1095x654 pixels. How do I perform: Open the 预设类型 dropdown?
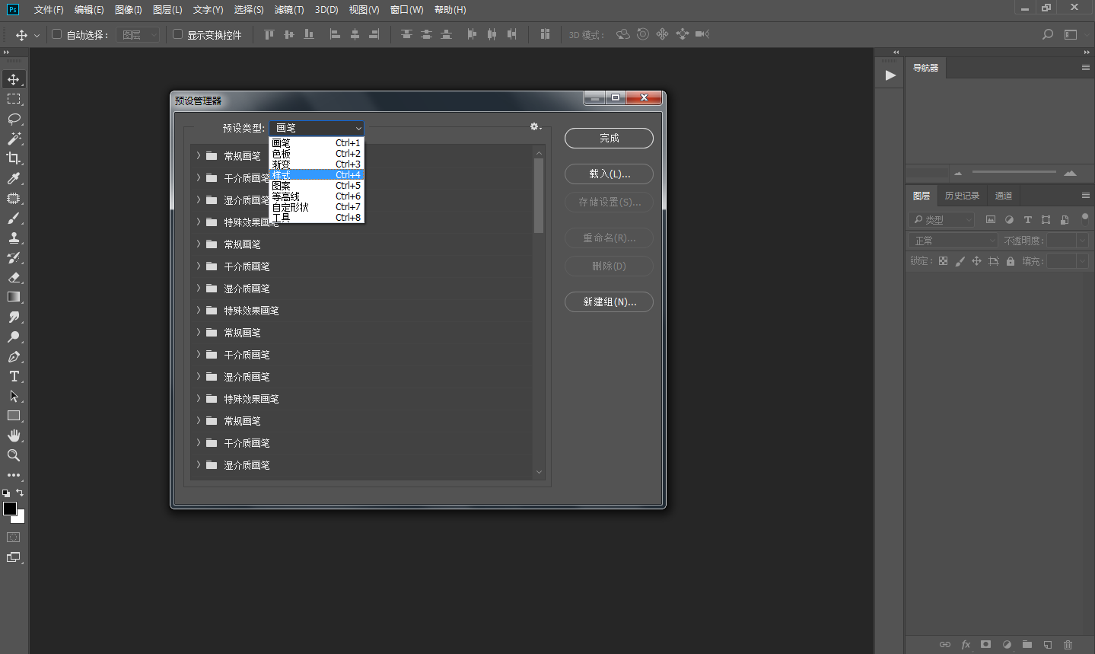(317, 128)
